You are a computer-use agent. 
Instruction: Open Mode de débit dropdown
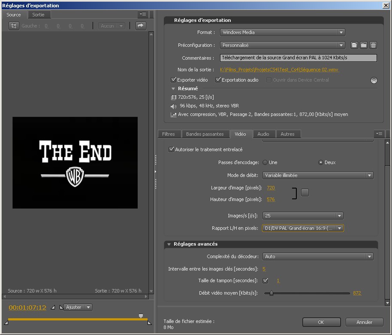pyautogui.click(x=318, y=175)
